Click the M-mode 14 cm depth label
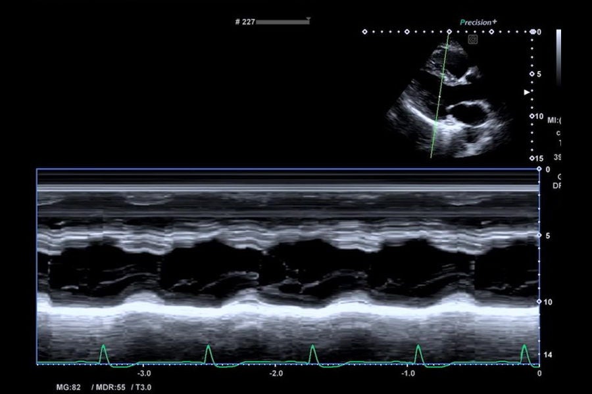The width and height of the screenshot is (592, 394). tap(547, 355)
